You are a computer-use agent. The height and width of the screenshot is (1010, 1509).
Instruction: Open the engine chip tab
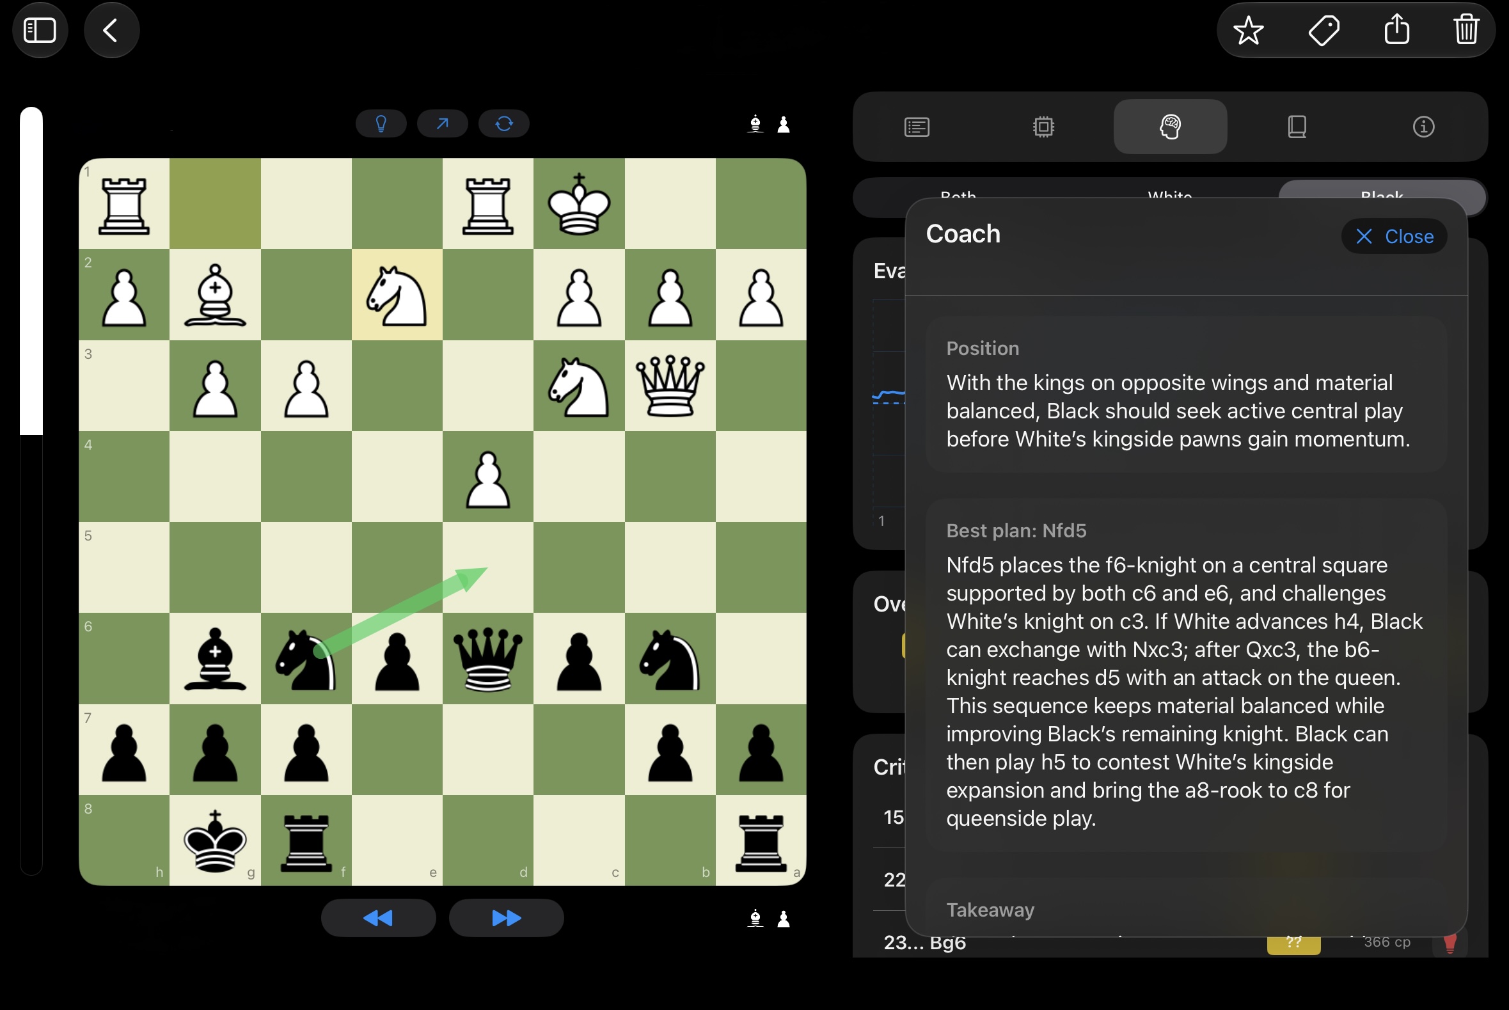pos(1043,127)
